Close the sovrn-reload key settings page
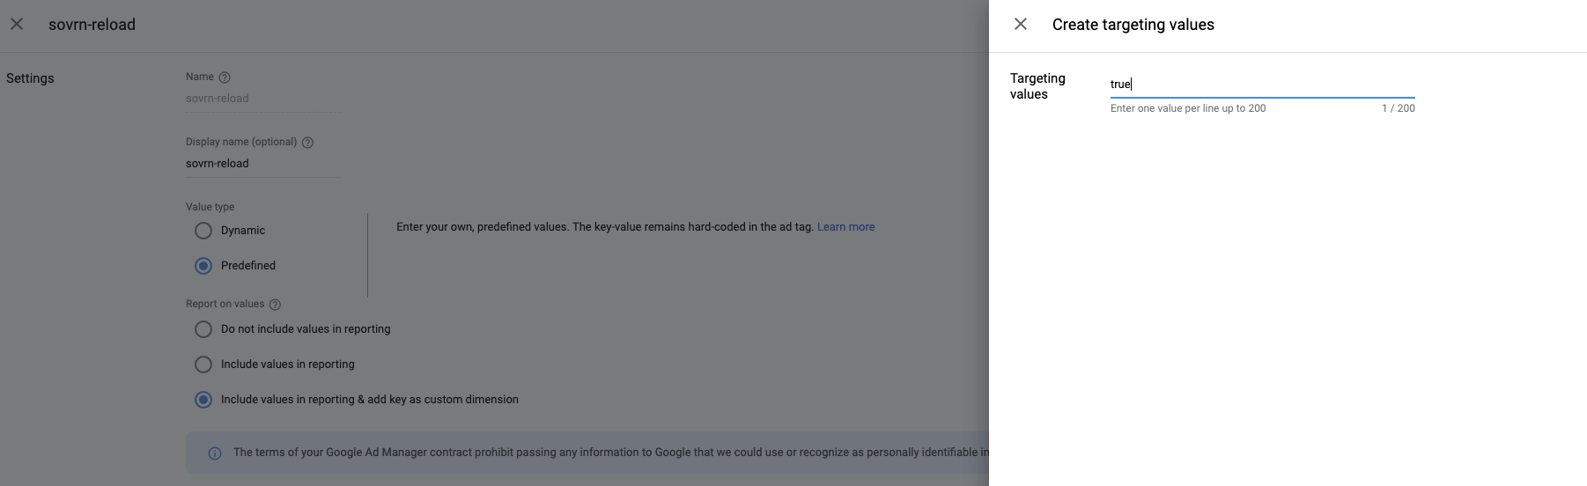The image size is (1587, 486). pos(17,25)
